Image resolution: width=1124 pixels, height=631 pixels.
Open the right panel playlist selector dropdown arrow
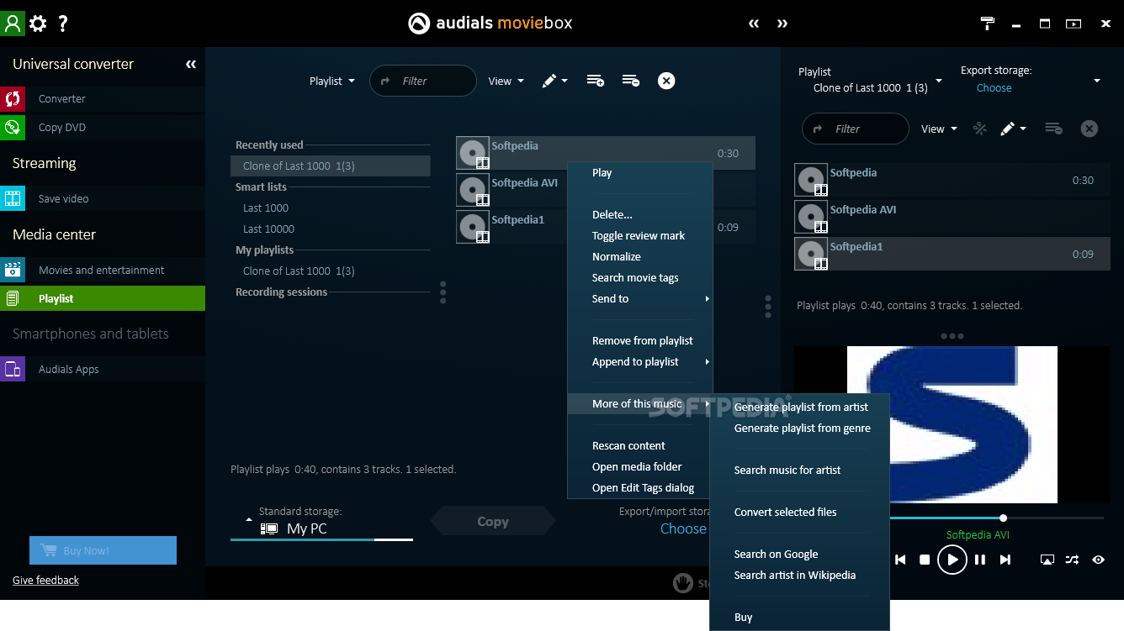(x=939, y=82)
